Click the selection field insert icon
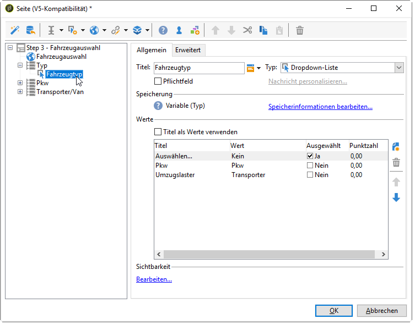The width and height of the screenshot is (415, 325). [73, 30]
